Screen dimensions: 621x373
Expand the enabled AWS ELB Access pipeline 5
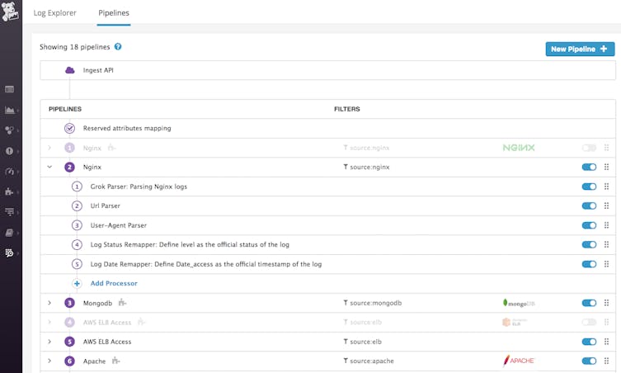49,342
